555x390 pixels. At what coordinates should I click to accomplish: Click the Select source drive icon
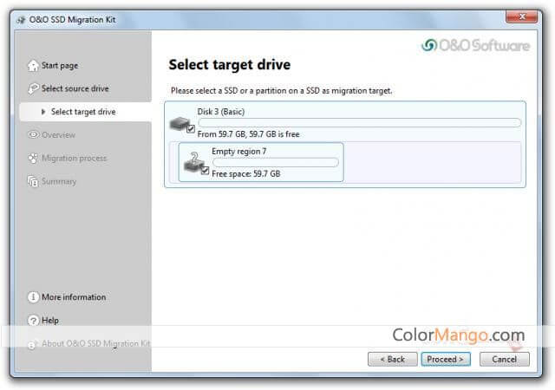33,88
